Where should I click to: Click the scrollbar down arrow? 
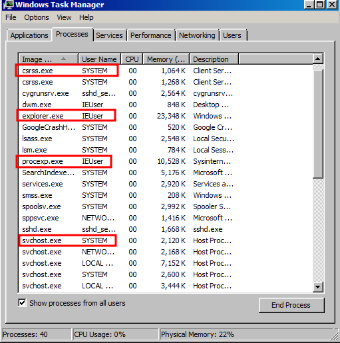pyautogui.click(x=317, y=286)
